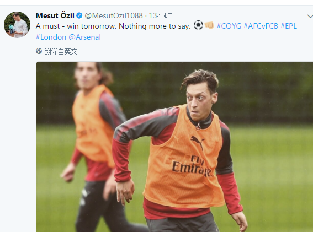
Task: Click the fist bump emoji
Action: click(x=209, y=25)
